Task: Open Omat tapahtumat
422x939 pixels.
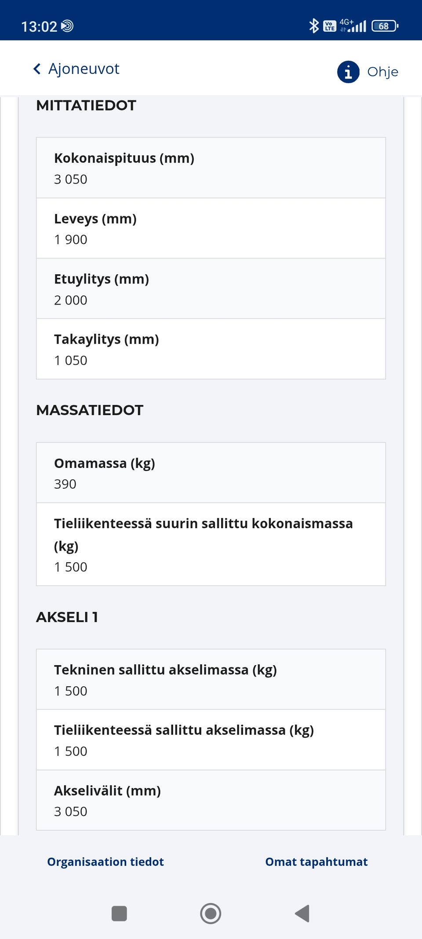Action: point(316,862)
